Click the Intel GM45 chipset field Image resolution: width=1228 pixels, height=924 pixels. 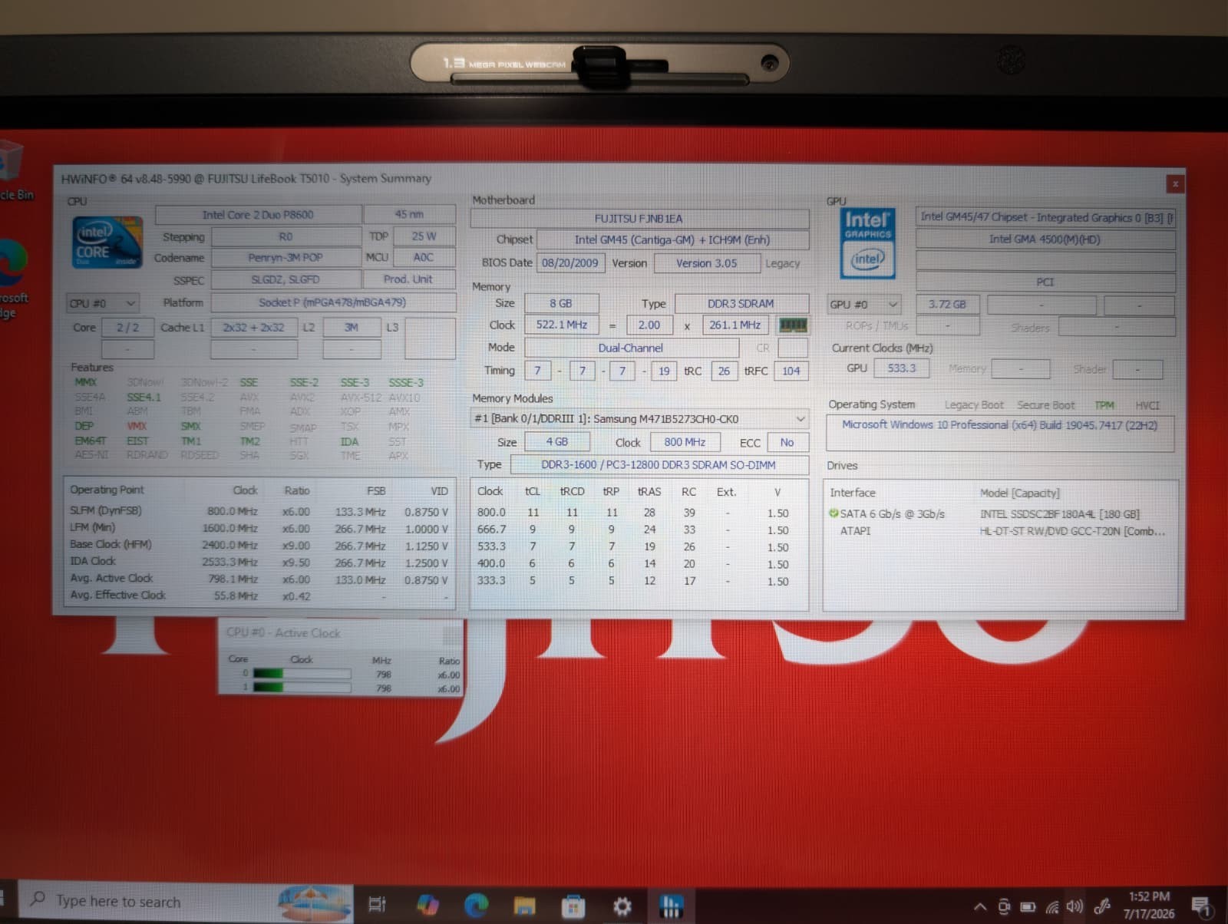click(672, 240)
